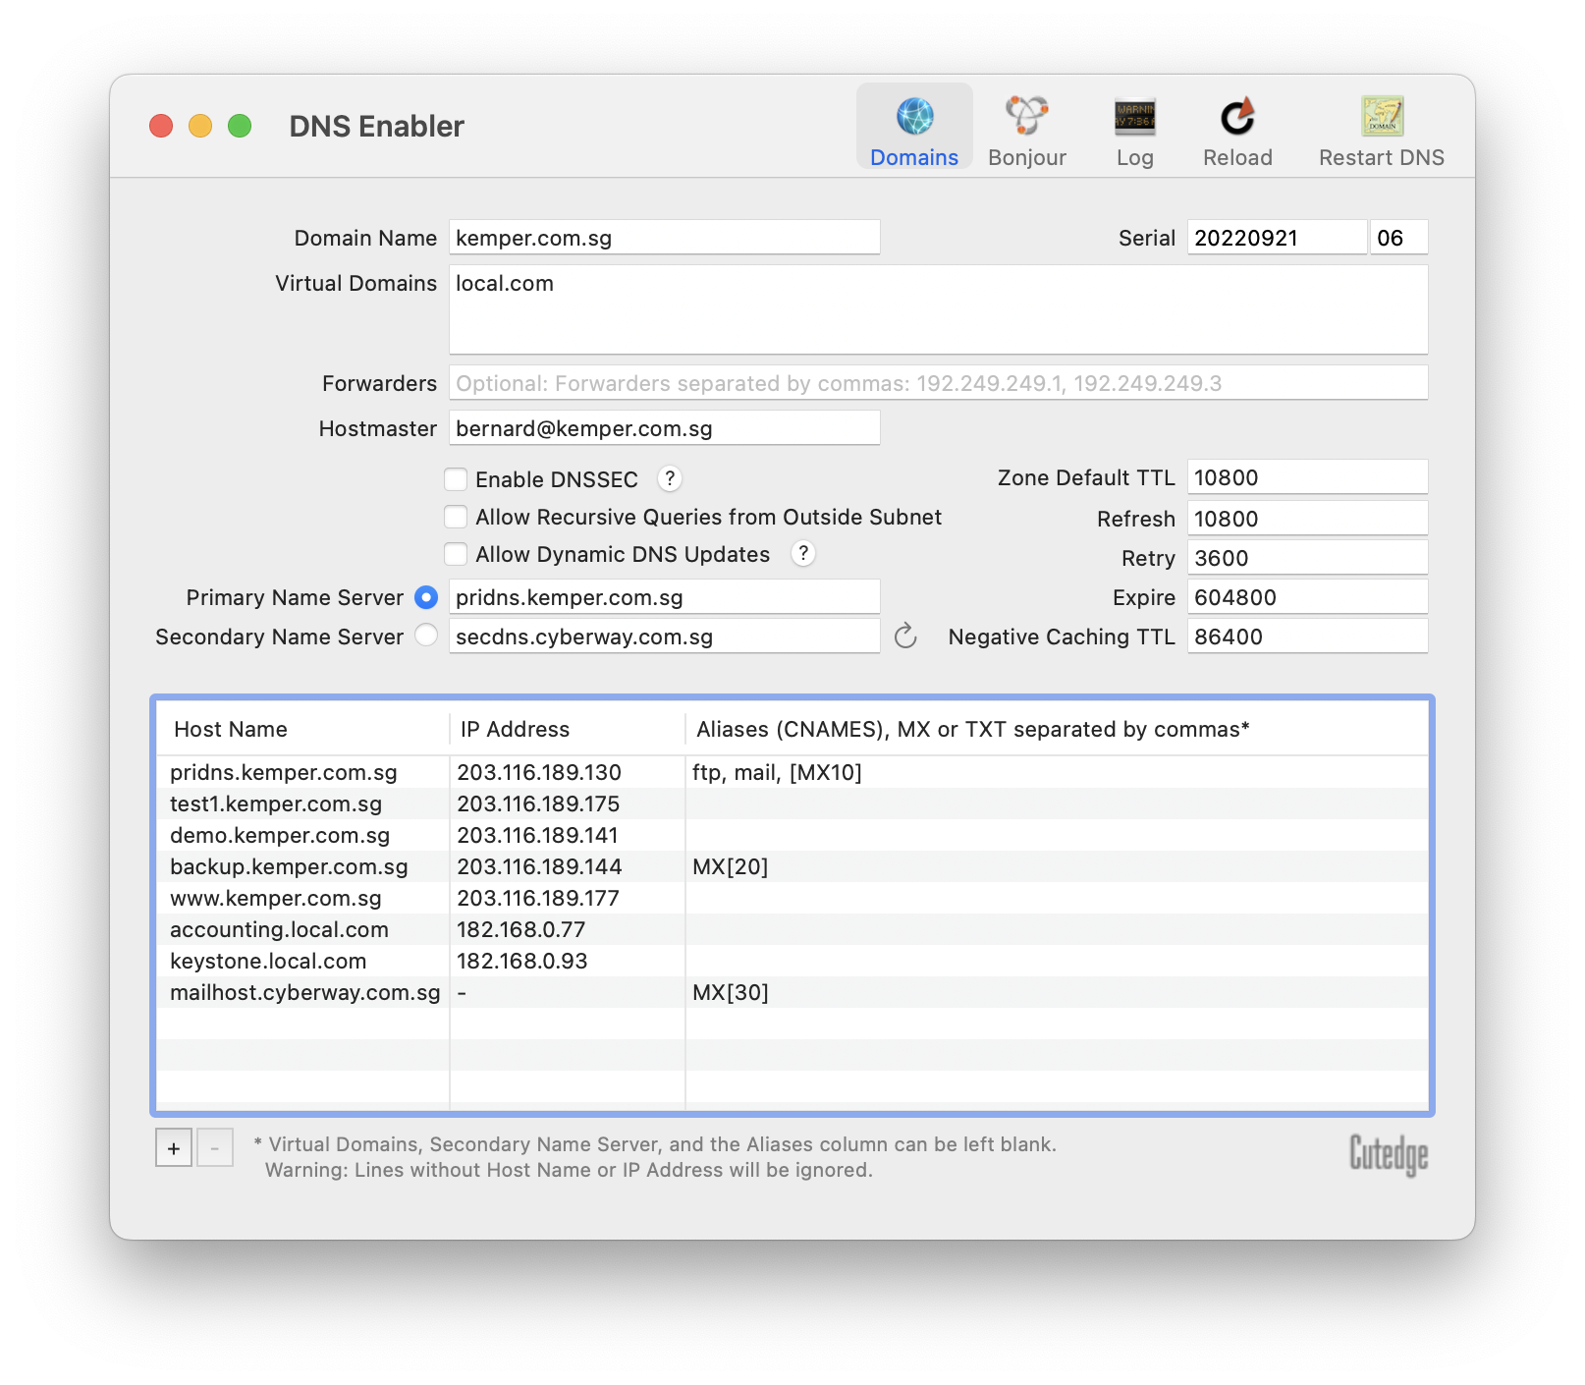Enable the DNSSEC checkbox
Screen dimensions: 1585x1385
(456, 479)
